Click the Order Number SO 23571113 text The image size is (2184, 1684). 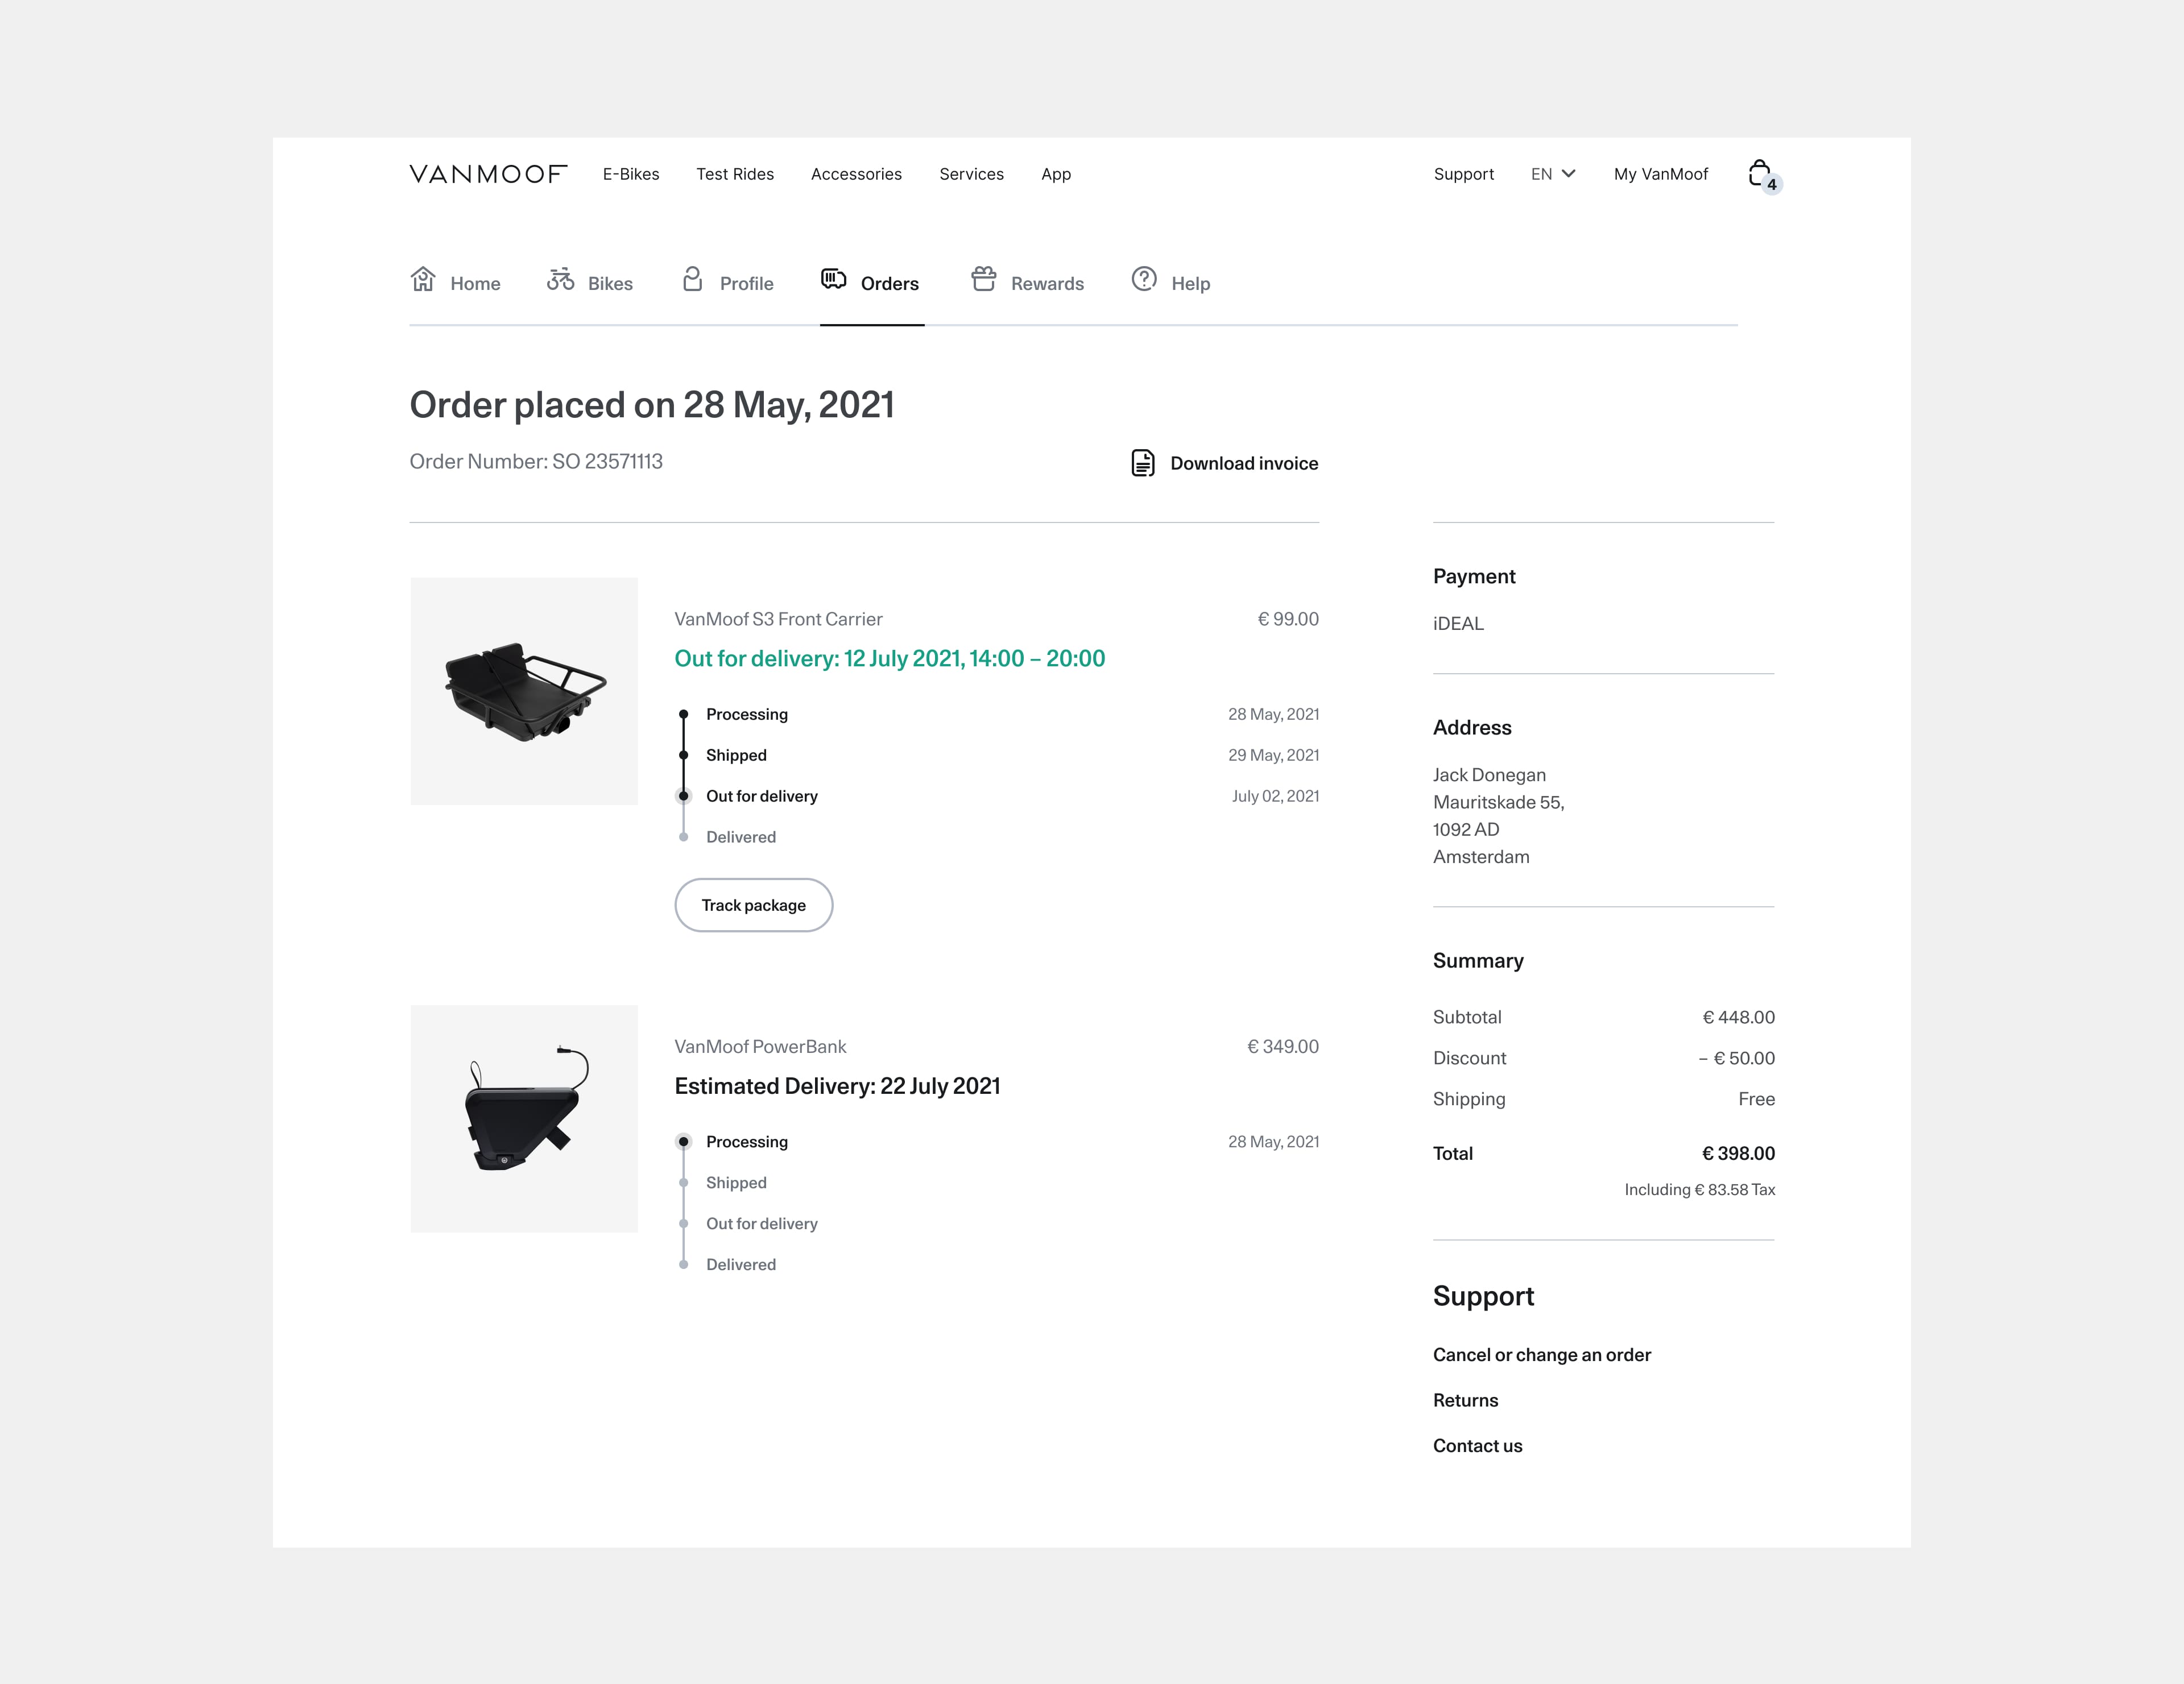coord(536,462)
